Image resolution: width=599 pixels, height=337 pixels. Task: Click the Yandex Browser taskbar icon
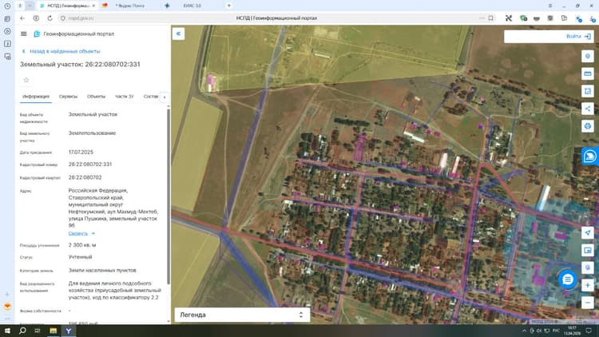tap(69, 331)
